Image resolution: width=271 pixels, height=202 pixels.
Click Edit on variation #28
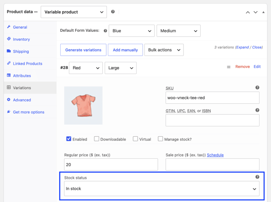click(x=257, y=67)
